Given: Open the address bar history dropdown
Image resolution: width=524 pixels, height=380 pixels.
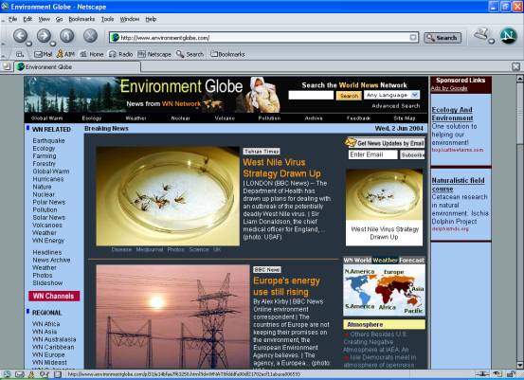Looking at the screenshot, I should (413, 38).
